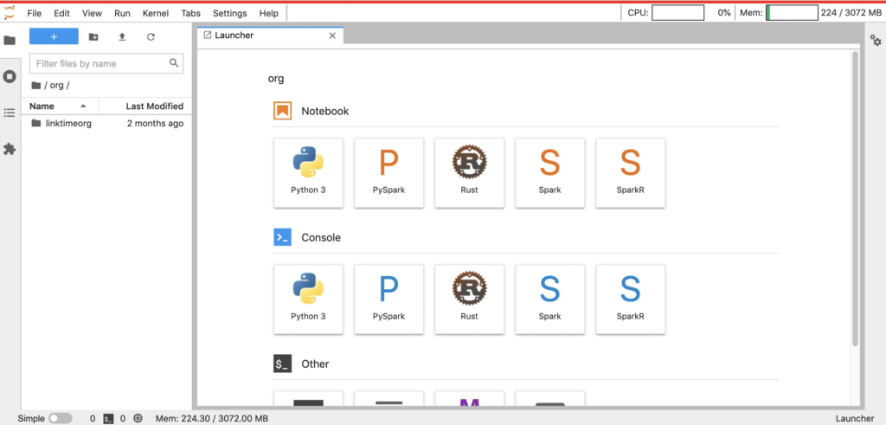Click the Mem usage bar in top bar

coord(792,12)
